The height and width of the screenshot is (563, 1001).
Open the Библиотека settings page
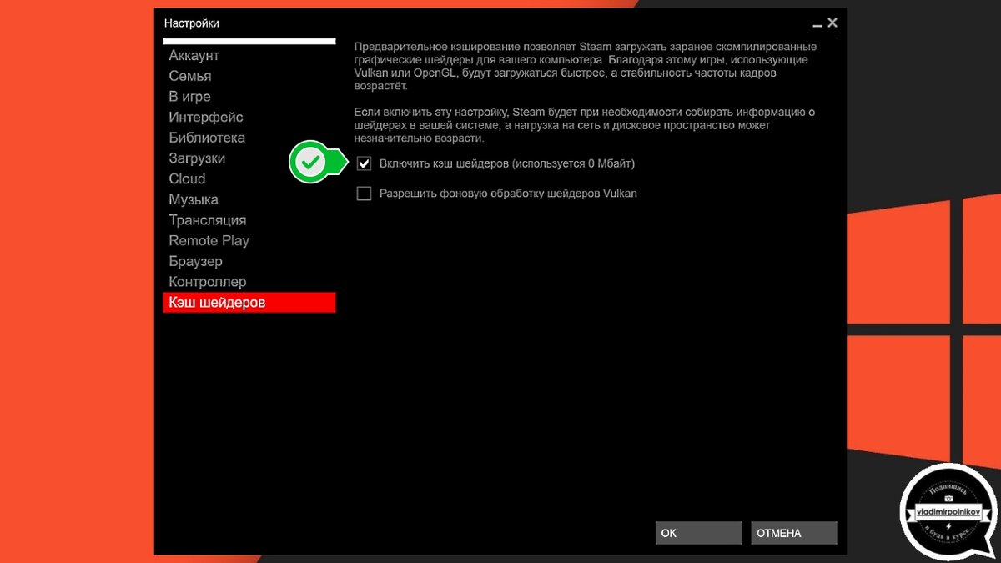pyautogui.click(x=249, y=138)
